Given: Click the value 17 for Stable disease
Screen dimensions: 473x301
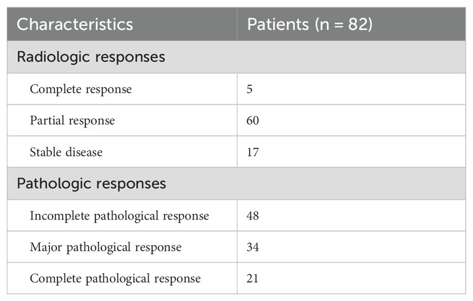Looking at the screenshot, I should [253, 152].
